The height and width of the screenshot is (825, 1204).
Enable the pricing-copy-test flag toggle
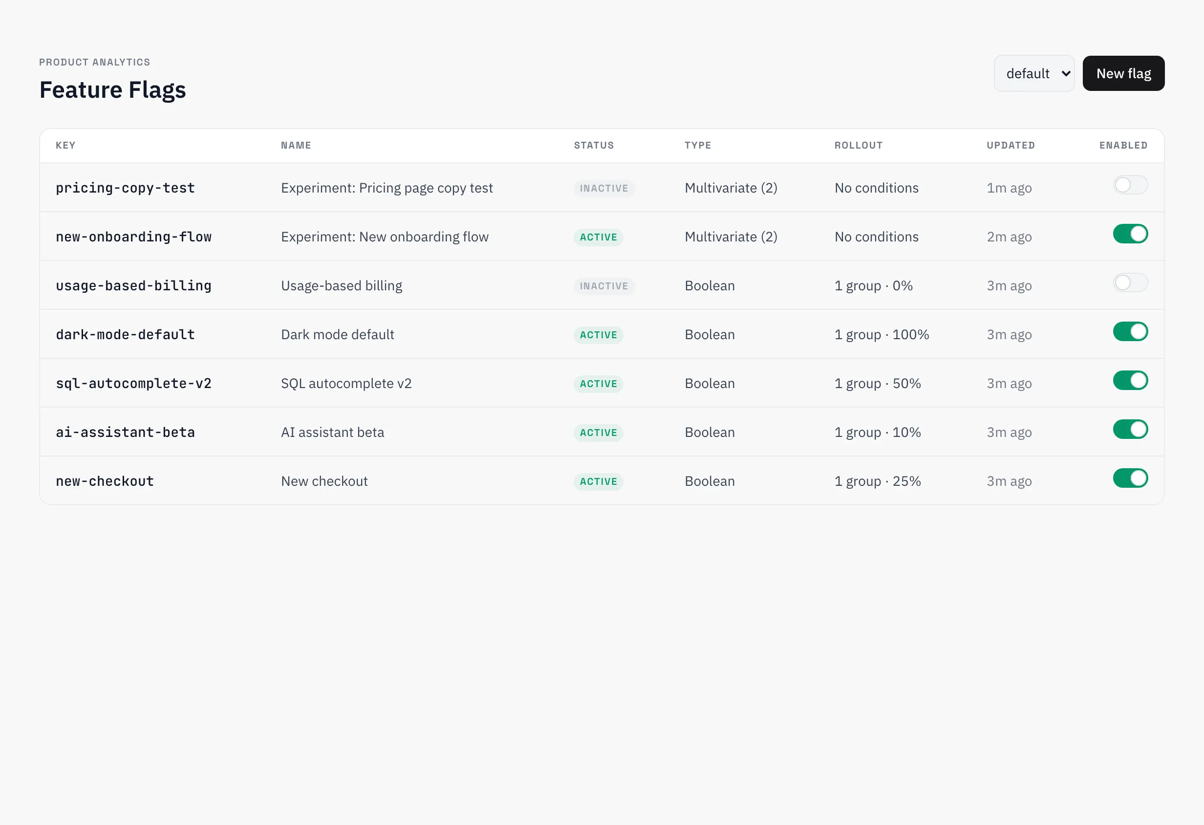coord(1130,185)
